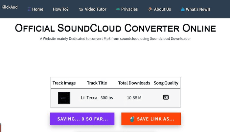Open the Video Tutor page
Image resolution: width=230 pixels, height=132 pixels.
click(x=95, y=9)
